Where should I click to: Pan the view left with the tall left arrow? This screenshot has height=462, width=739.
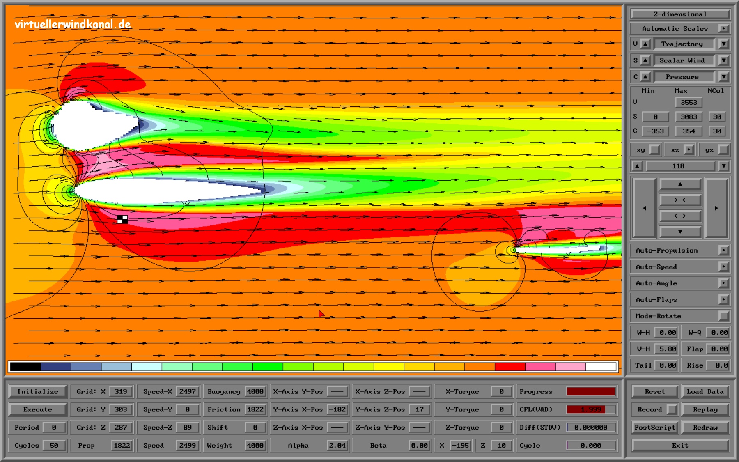644,208
